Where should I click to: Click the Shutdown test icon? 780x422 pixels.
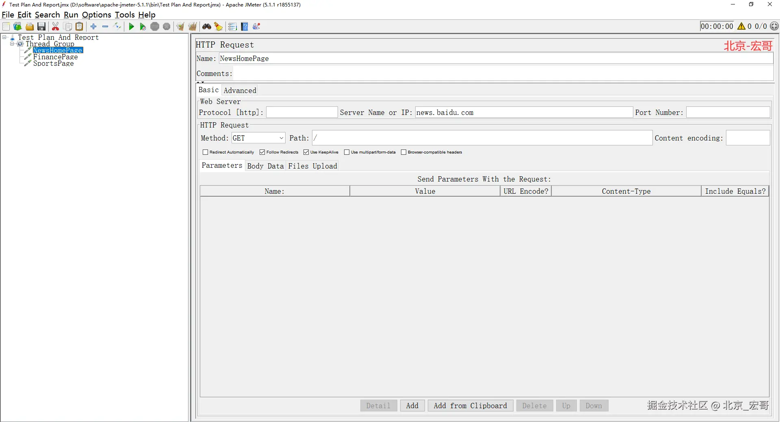coord(167,26)
